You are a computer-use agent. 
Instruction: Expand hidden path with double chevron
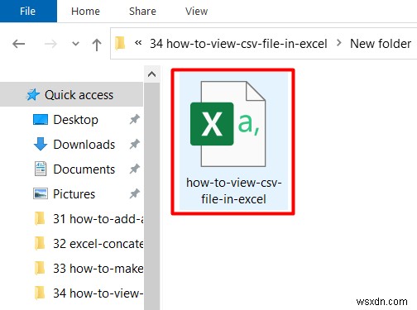(138, 42)
